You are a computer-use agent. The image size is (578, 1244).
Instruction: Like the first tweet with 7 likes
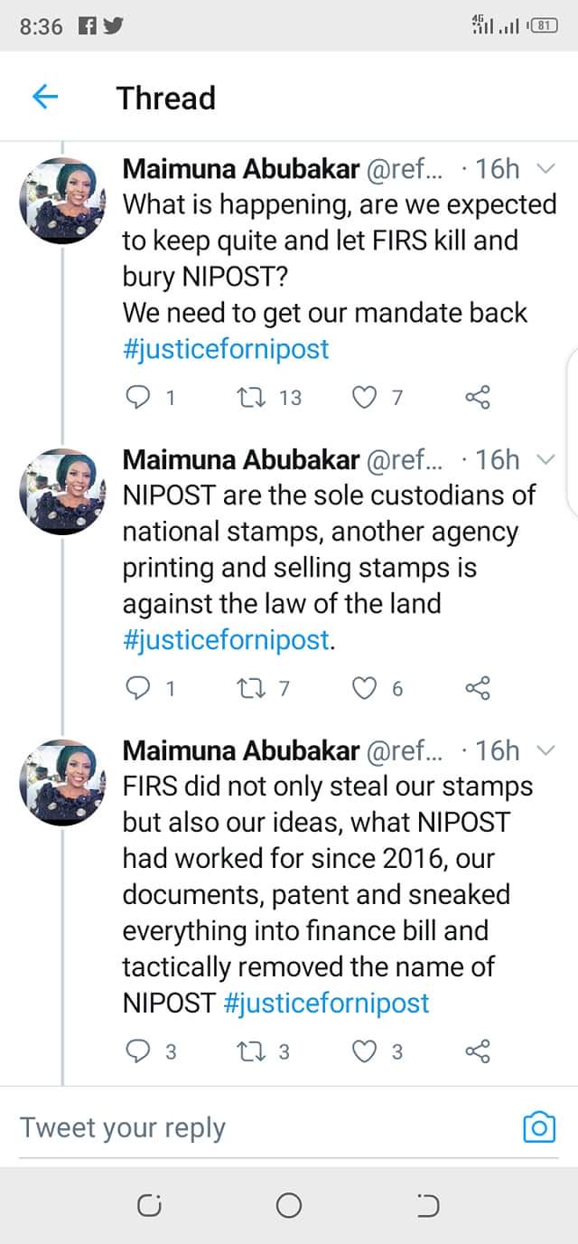pyautogui.click(x=363, y=396)
